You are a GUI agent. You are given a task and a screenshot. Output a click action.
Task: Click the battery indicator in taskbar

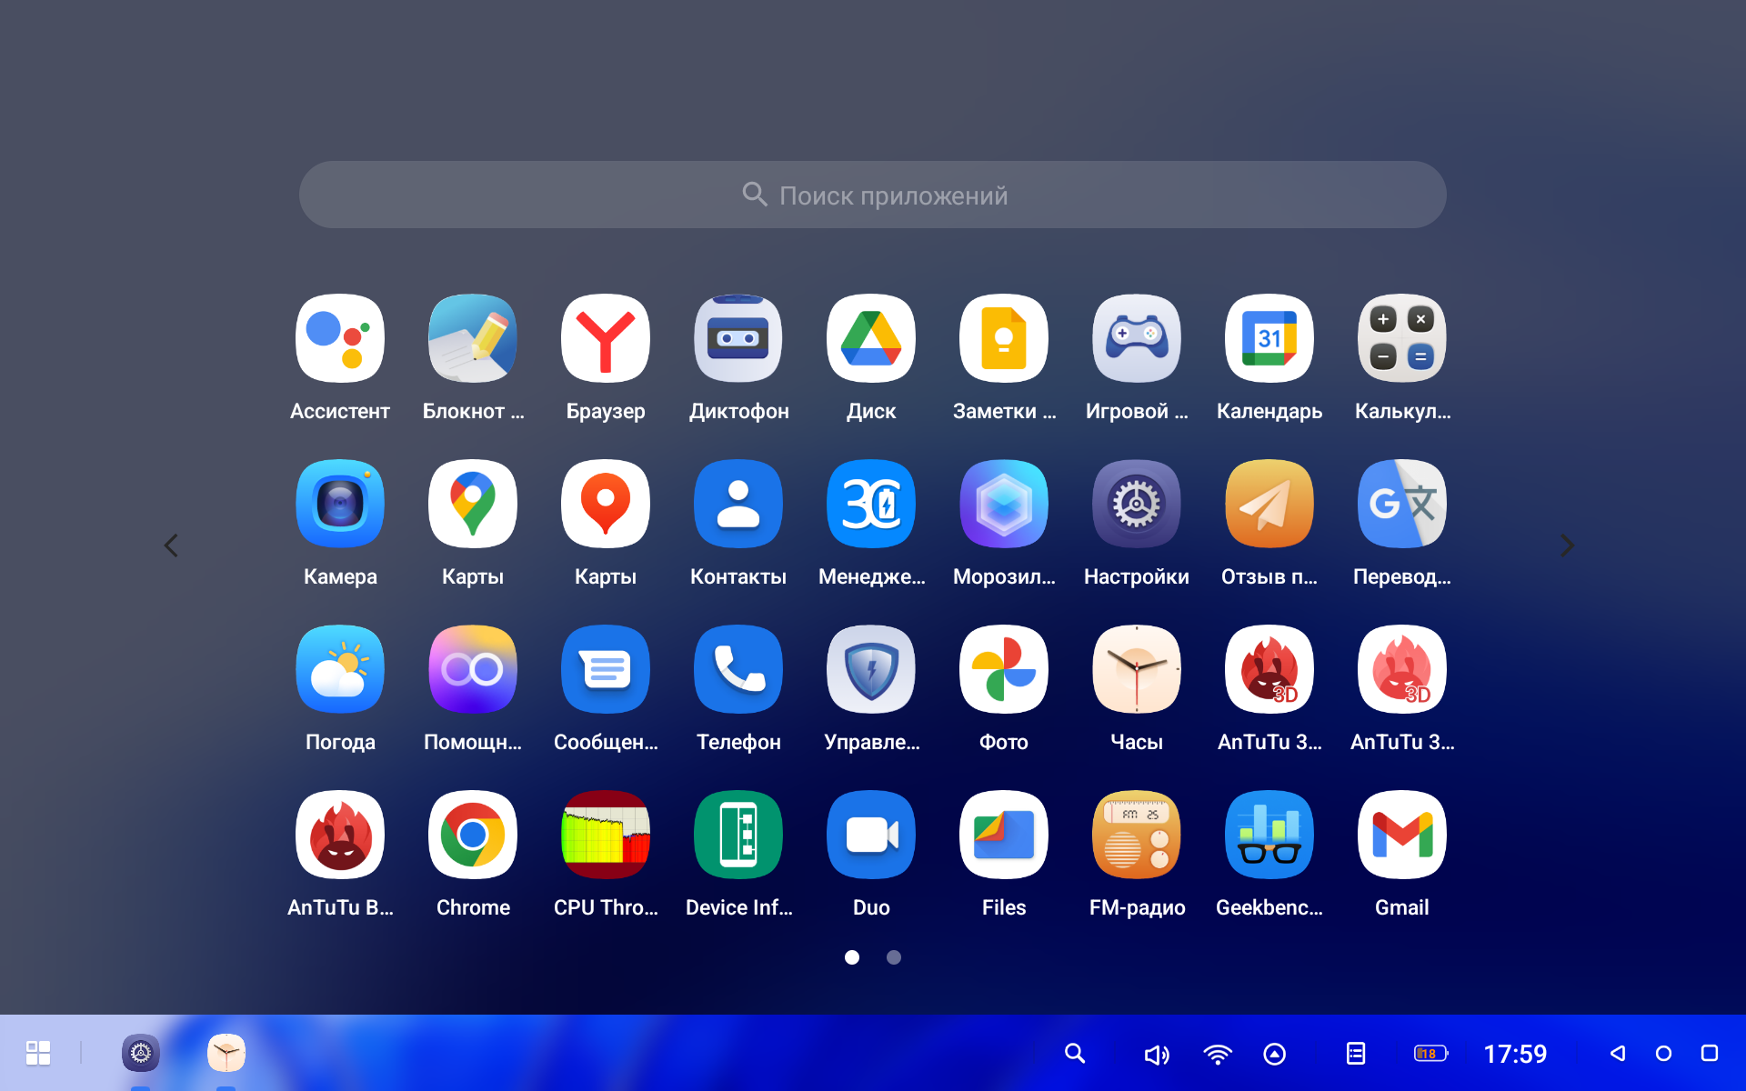pyautogui.click(x=1430, y=1054)
